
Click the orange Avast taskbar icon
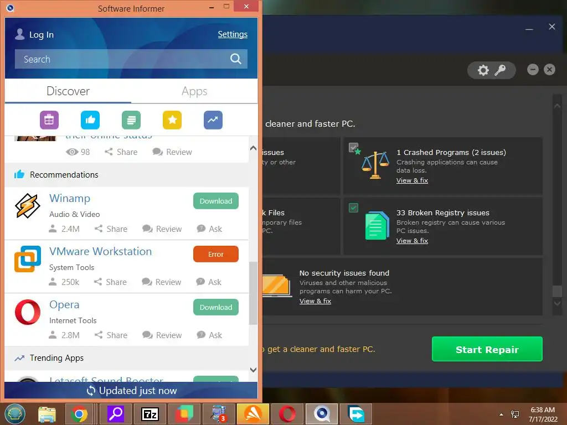pos(253,414)
